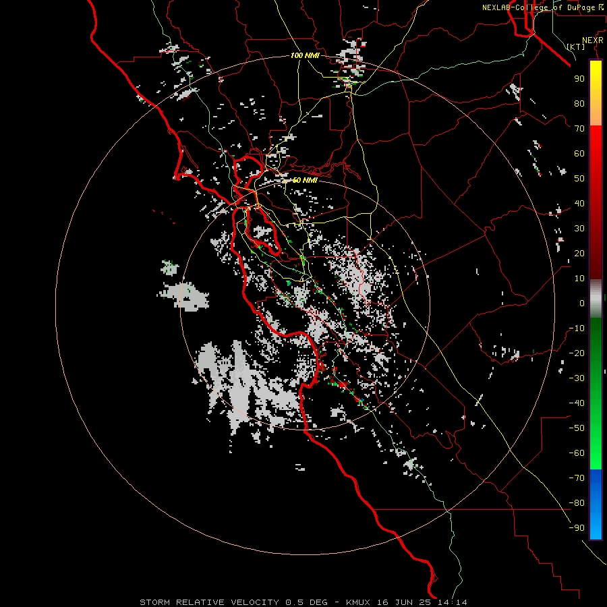
Task: Click the "NEXLAB-College of DuPage" header text
Action: 538,7
